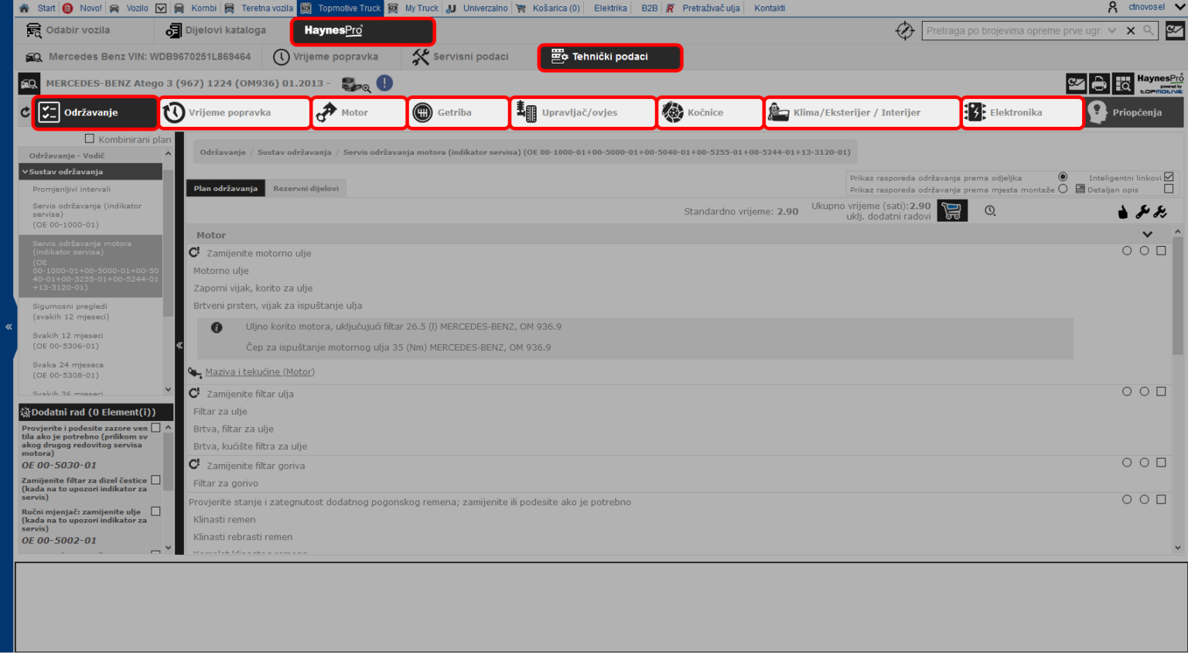Click the wrench with checkmark icon

[1159, 211]
